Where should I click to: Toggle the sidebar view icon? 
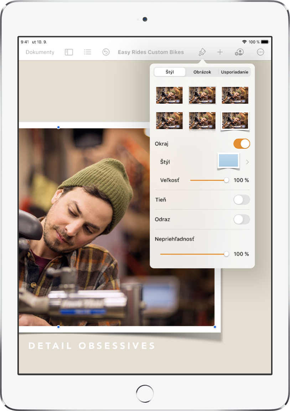[x=69, y=52]
